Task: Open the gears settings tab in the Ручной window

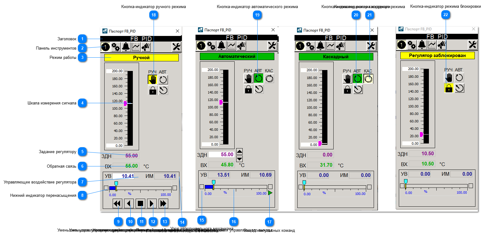Action: coord(115,47)
